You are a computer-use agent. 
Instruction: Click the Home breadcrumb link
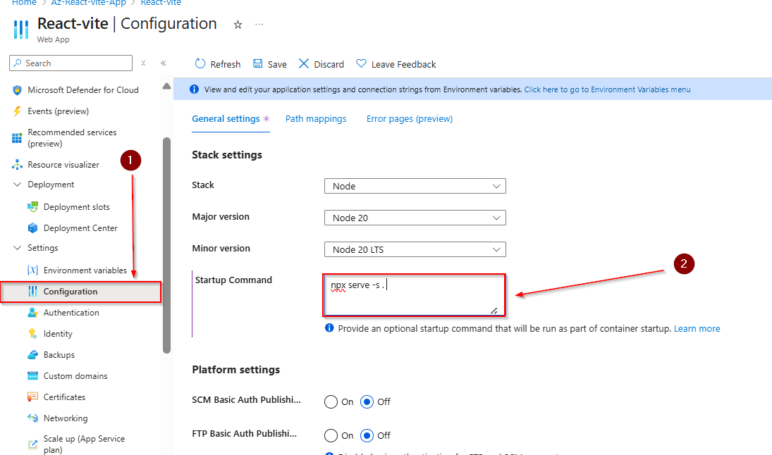tap(24, 2)
